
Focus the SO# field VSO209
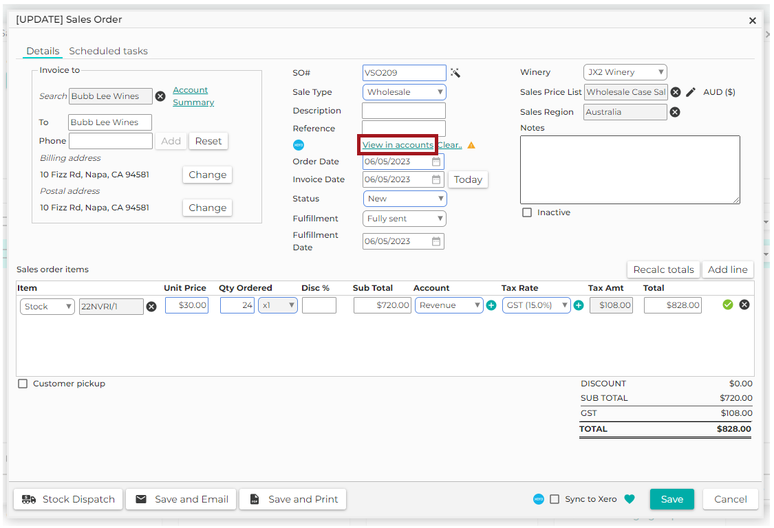(x=405, y=73)
